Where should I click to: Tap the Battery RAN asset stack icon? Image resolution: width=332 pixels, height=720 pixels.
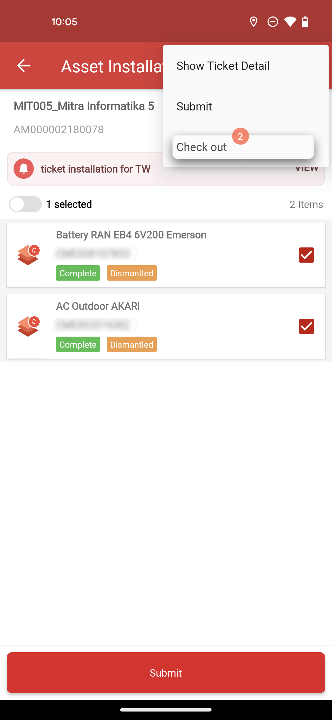28,255
